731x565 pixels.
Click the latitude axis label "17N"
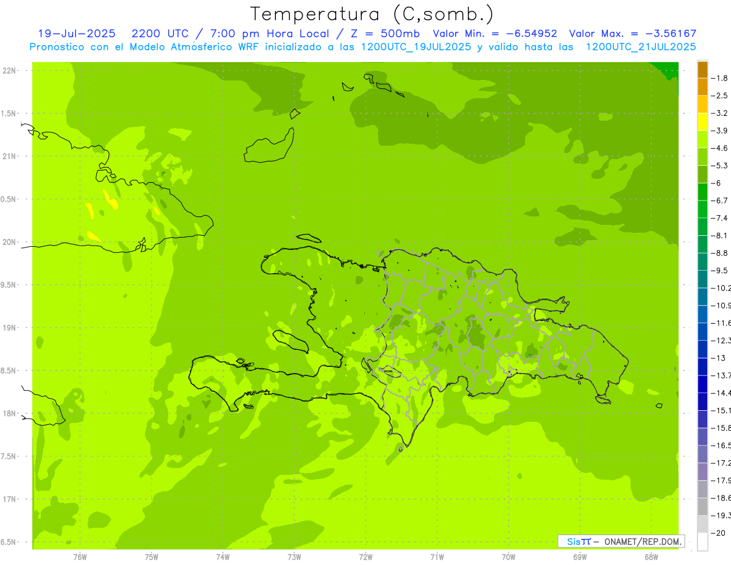[9, 499]
